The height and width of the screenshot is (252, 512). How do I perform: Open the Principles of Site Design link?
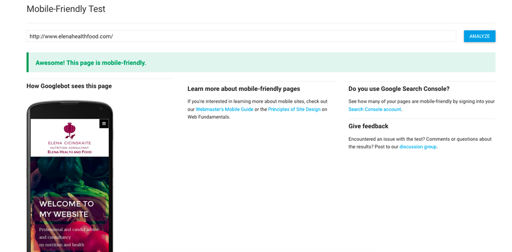pyautogui.click(x=294, y=110)
